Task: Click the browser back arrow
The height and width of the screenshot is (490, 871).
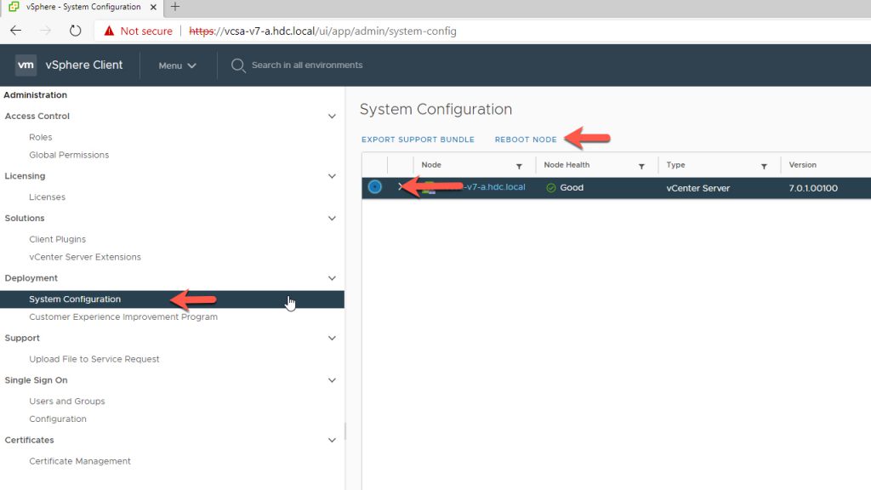Action: click(x=15, y=31)
